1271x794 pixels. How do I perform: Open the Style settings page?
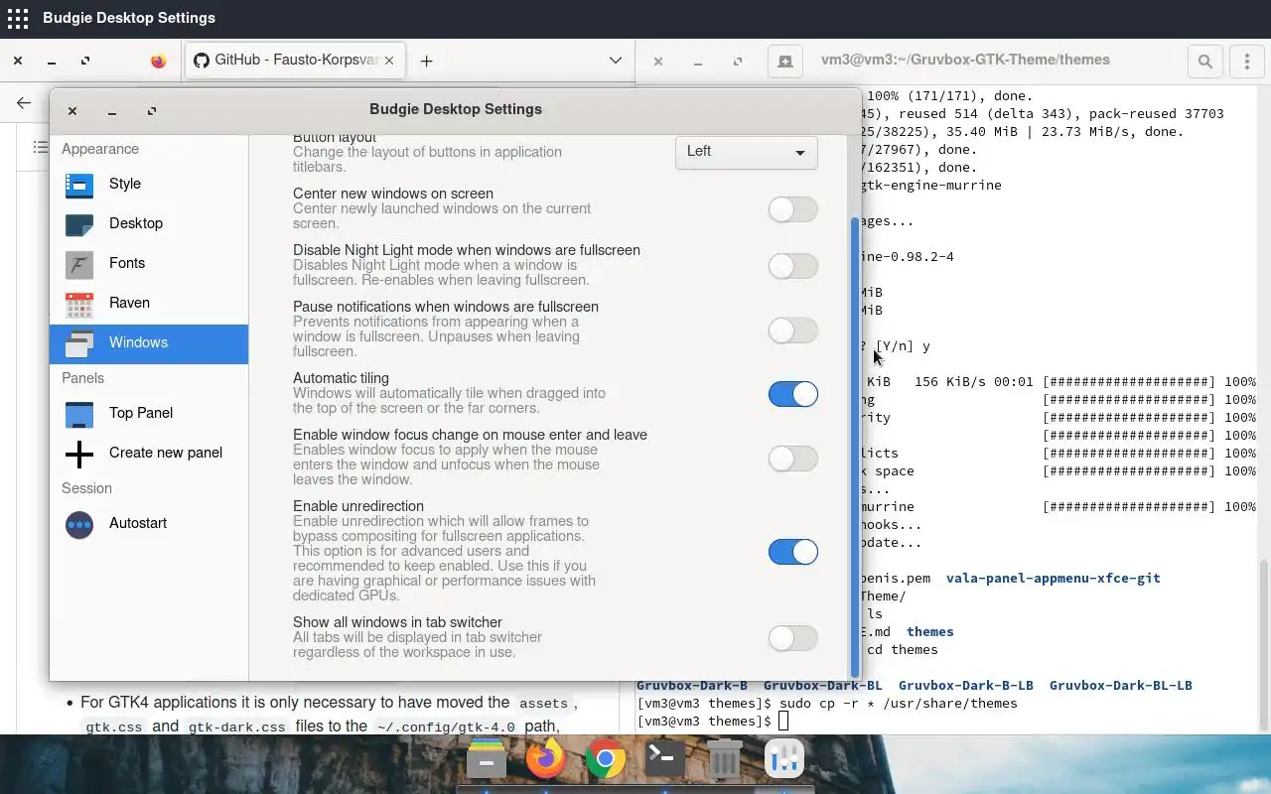click(149, 184)
